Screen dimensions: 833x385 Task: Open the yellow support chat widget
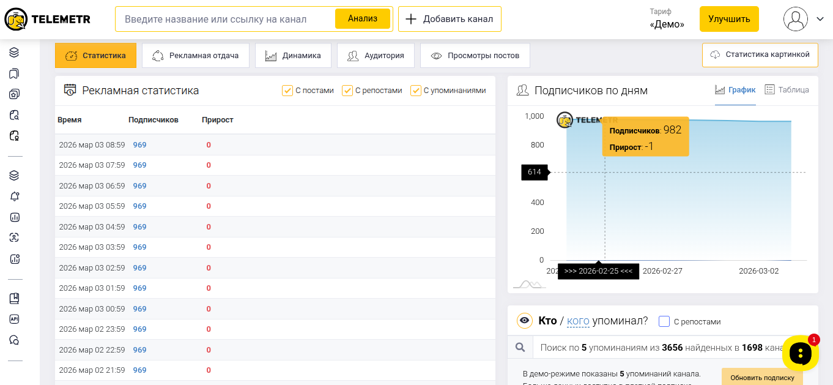click(x=800, y=353)
